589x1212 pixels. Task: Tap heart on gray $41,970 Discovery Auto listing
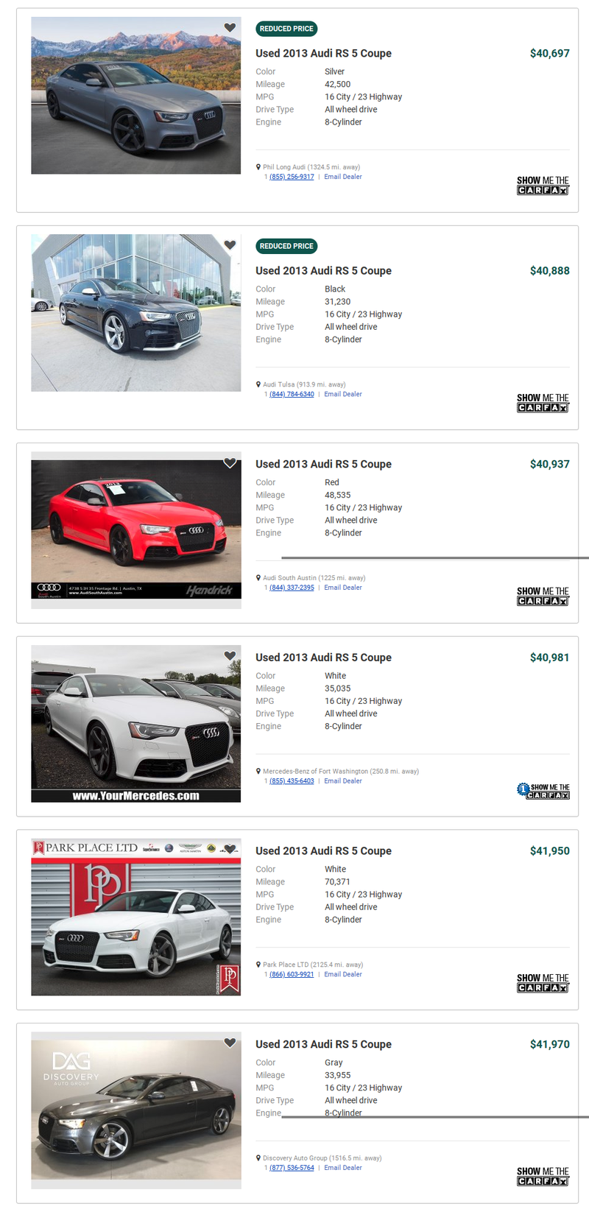pyautogui.click(x=230, y=1043)
